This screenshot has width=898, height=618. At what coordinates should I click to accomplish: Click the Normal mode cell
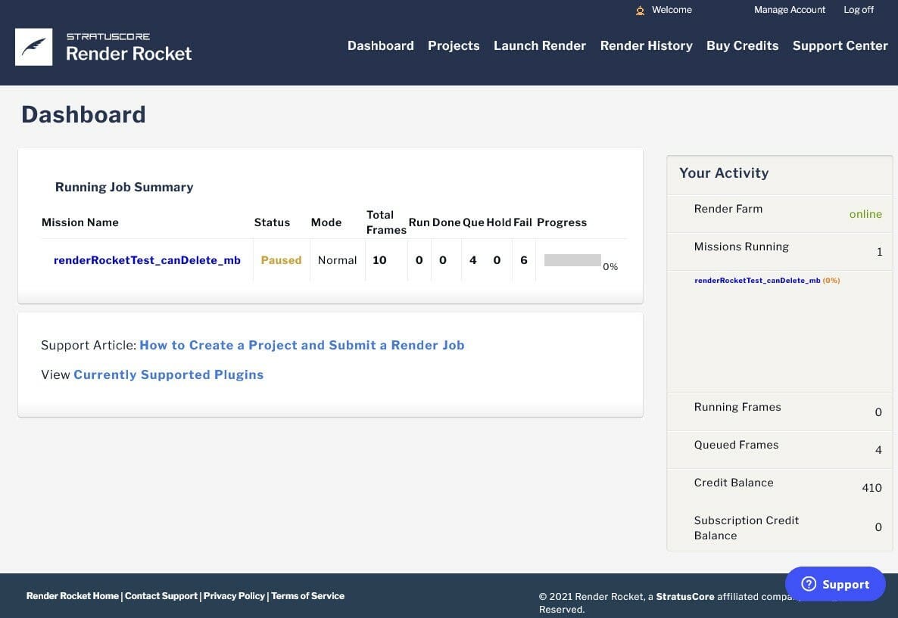[337, 260]
